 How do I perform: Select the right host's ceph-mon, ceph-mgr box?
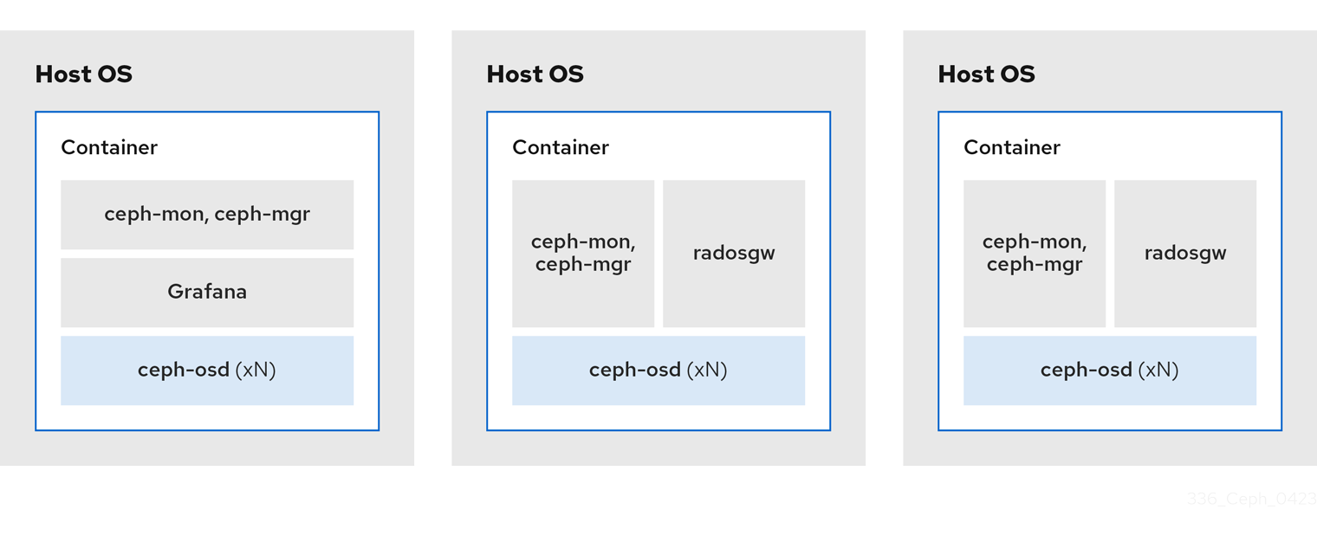click(1035, 253)
